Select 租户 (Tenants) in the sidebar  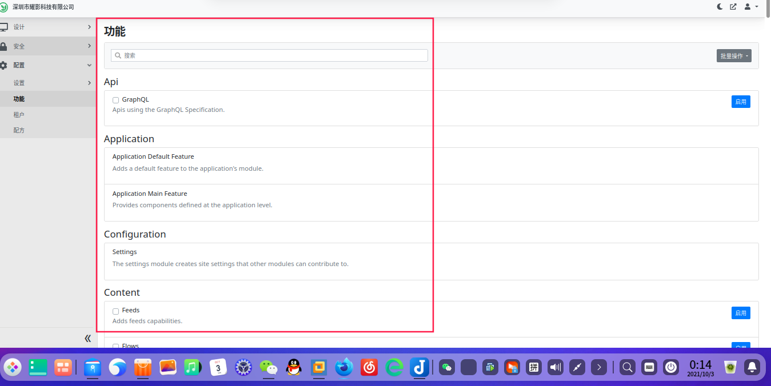(19, 114)
